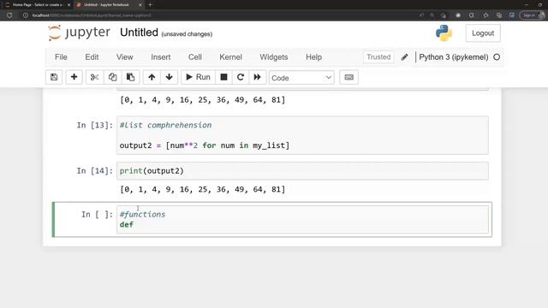This screenshot has width=548, height=308.
Task: Reload the page with browser refresh icon
Action: coord(9,15)
